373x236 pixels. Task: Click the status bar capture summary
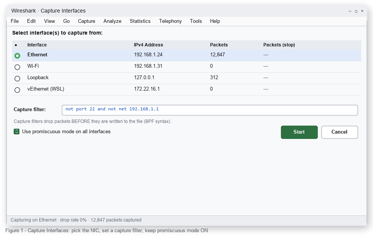[x=76, y=220]
